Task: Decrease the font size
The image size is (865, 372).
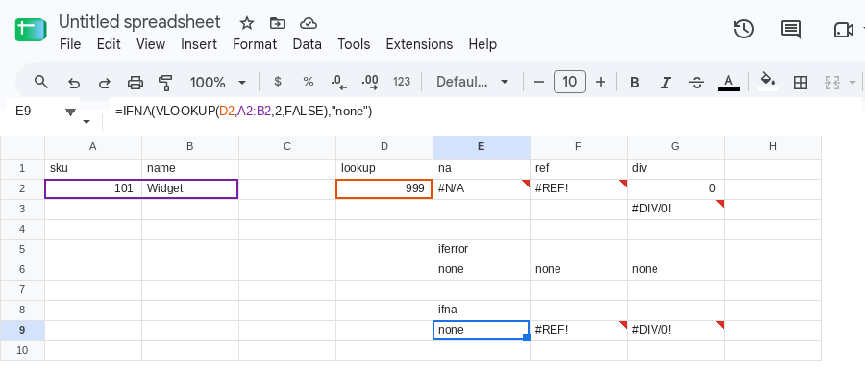Action: tap(539, 83)
